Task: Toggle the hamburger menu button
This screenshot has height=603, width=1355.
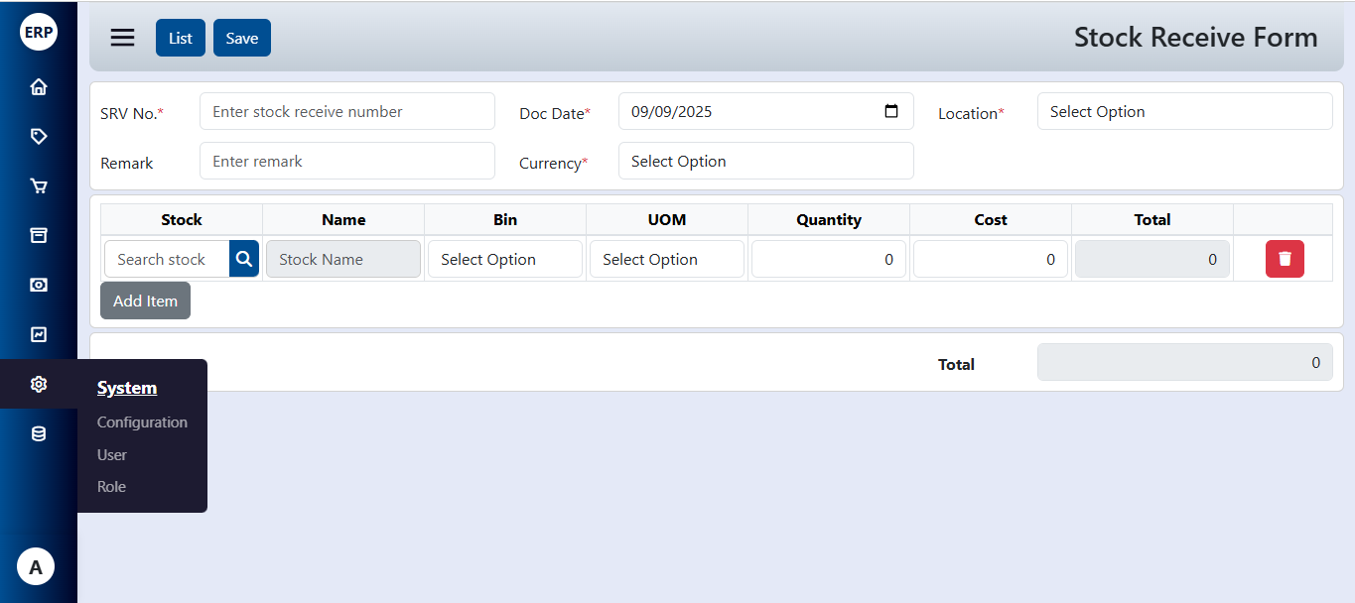Action: (x=122, y=38)
